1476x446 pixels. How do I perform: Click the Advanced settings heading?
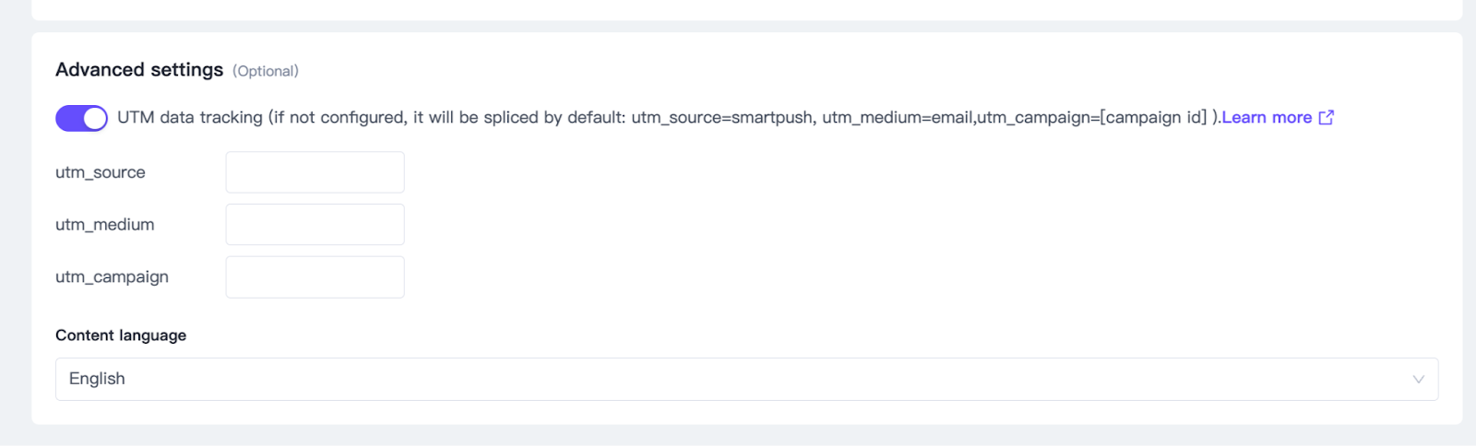pyautogui.click(x=139, y=70)
